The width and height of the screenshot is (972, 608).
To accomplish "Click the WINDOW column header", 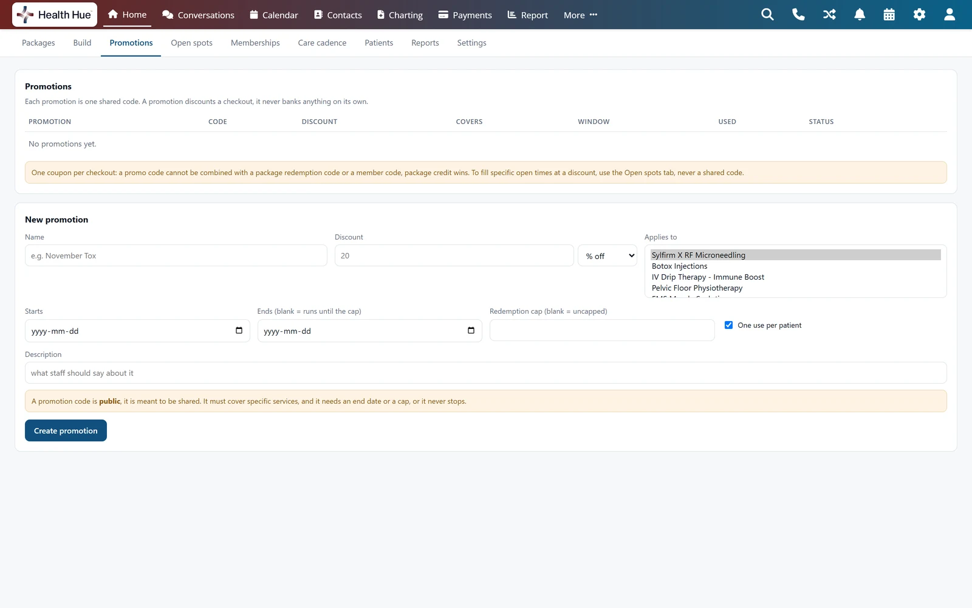I will [594, 122].
